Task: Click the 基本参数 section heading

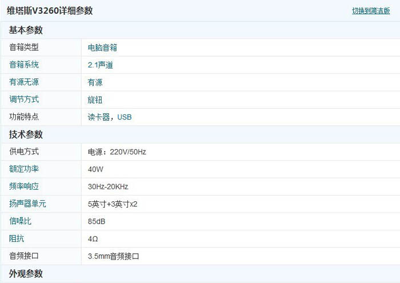Action: (x=26, y=30)
